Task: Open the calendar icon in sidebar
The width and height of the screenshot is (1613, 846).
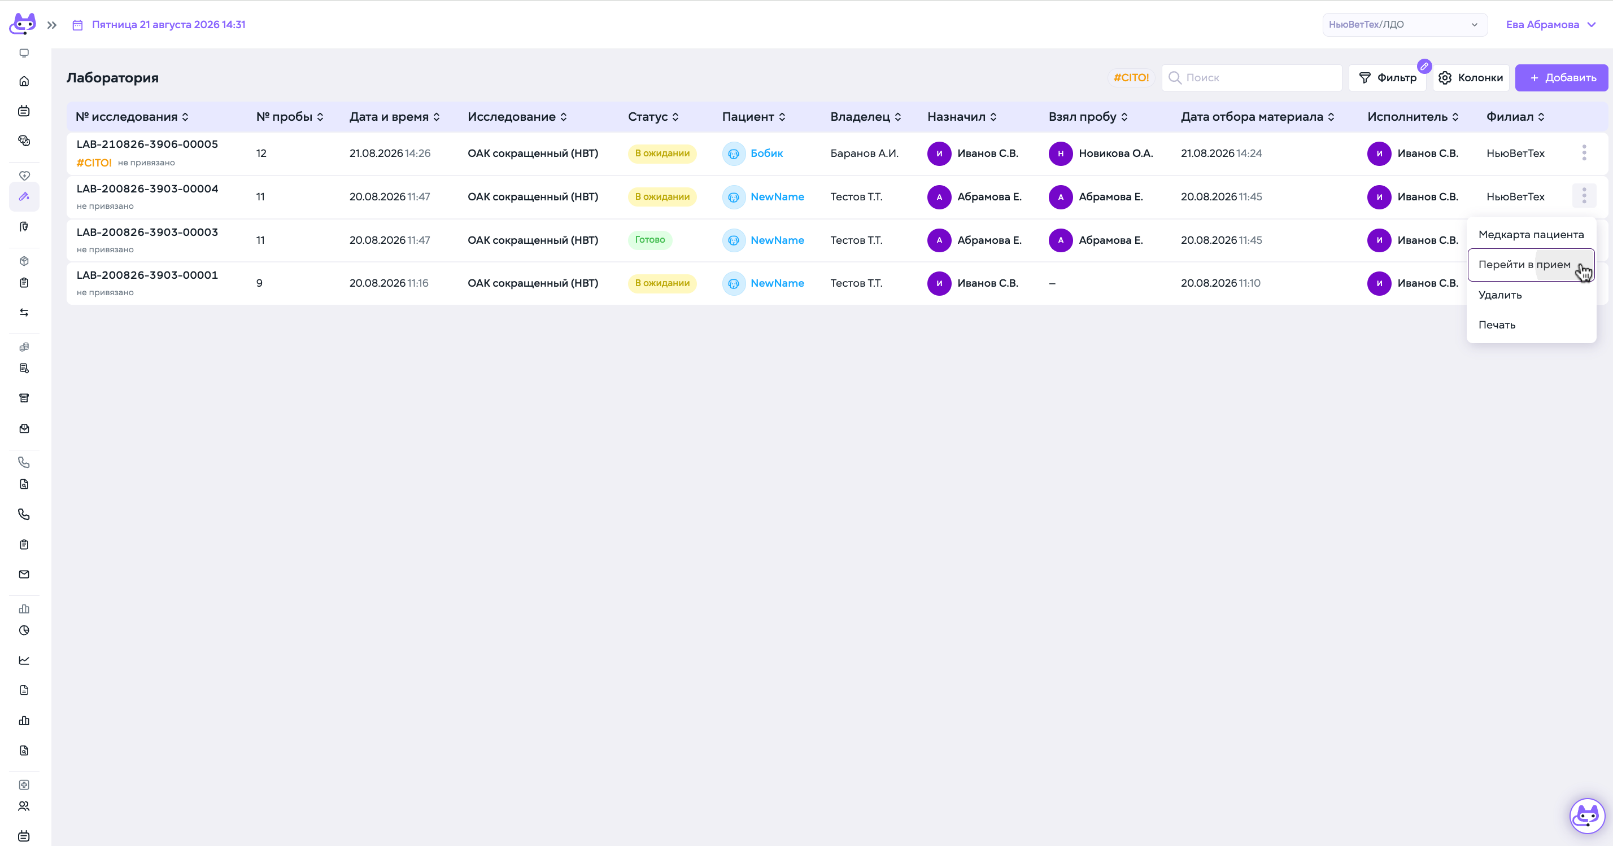Action: point(24,111)
